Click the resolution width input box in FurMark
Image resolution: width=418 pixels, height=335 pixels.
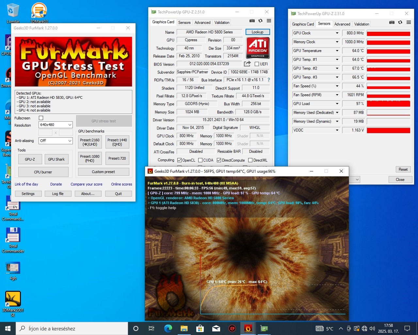pyautogui.click(x=45, y=132)
